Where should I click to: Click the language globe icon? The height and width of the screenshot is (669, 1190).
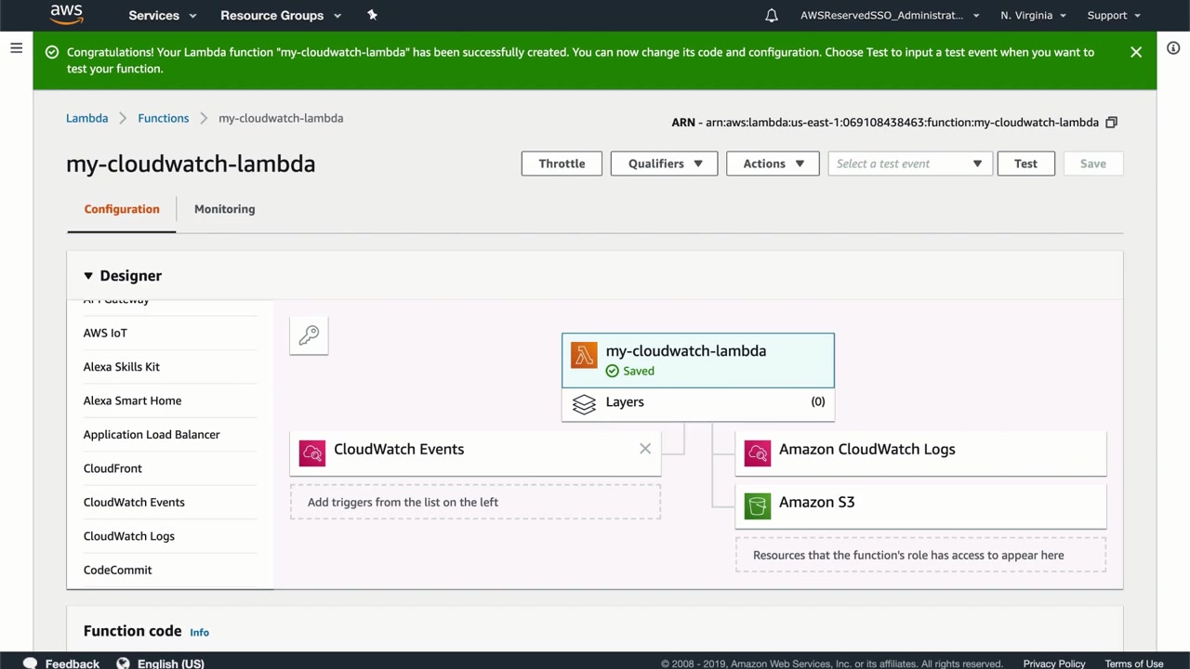tap(123, 663)
